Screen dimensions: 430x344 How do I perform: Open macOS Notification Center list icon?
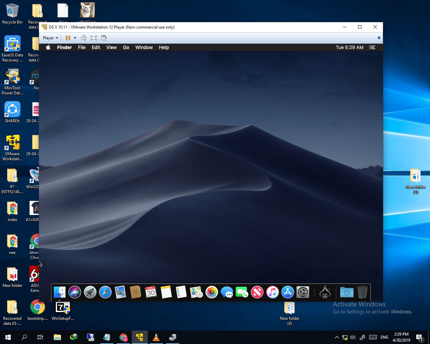pos(372,47)
